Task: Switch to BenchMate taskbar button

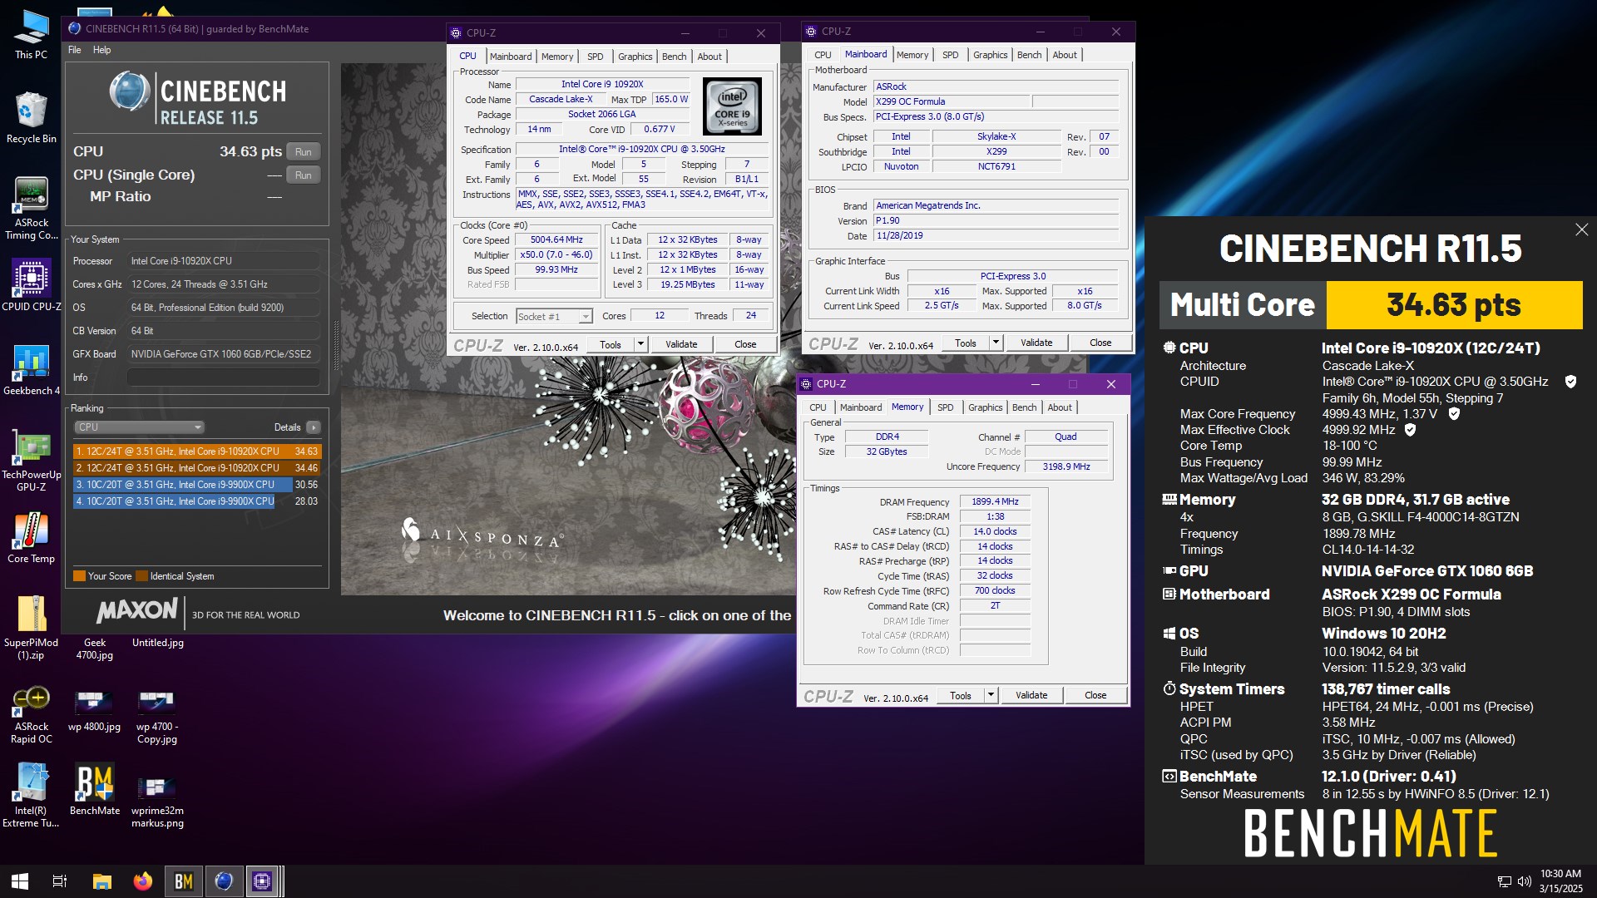Action: pyautogui.click(x=184, y=881)
